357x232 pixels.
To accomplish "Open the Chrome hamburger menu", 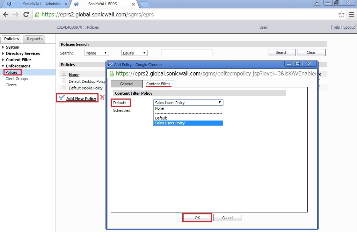I will click(352, 15).
